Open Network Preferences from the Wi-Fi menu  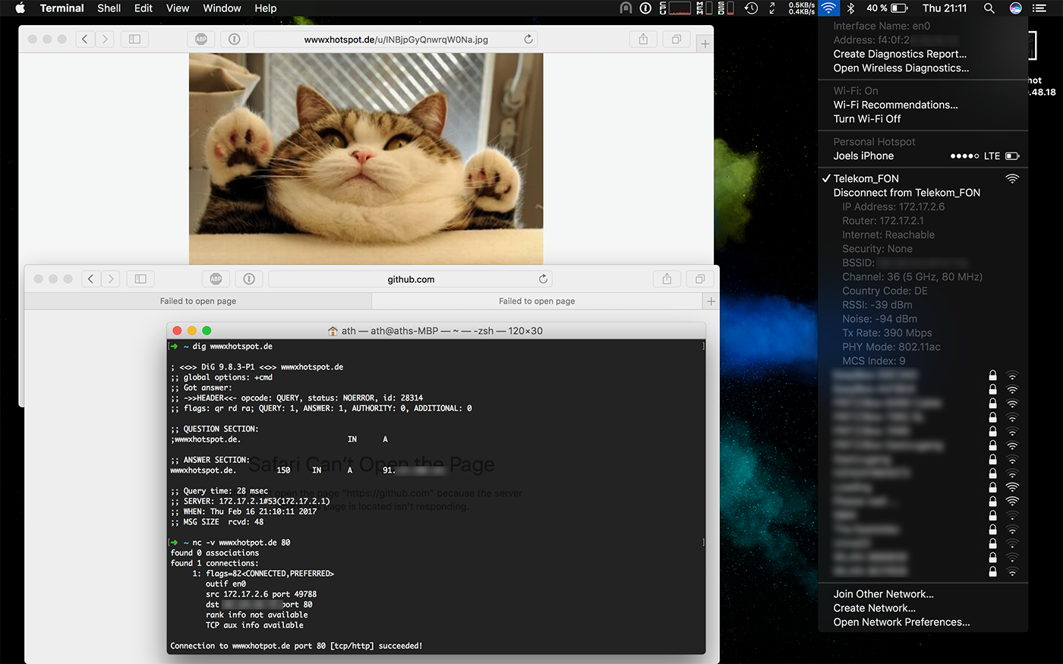900,622
